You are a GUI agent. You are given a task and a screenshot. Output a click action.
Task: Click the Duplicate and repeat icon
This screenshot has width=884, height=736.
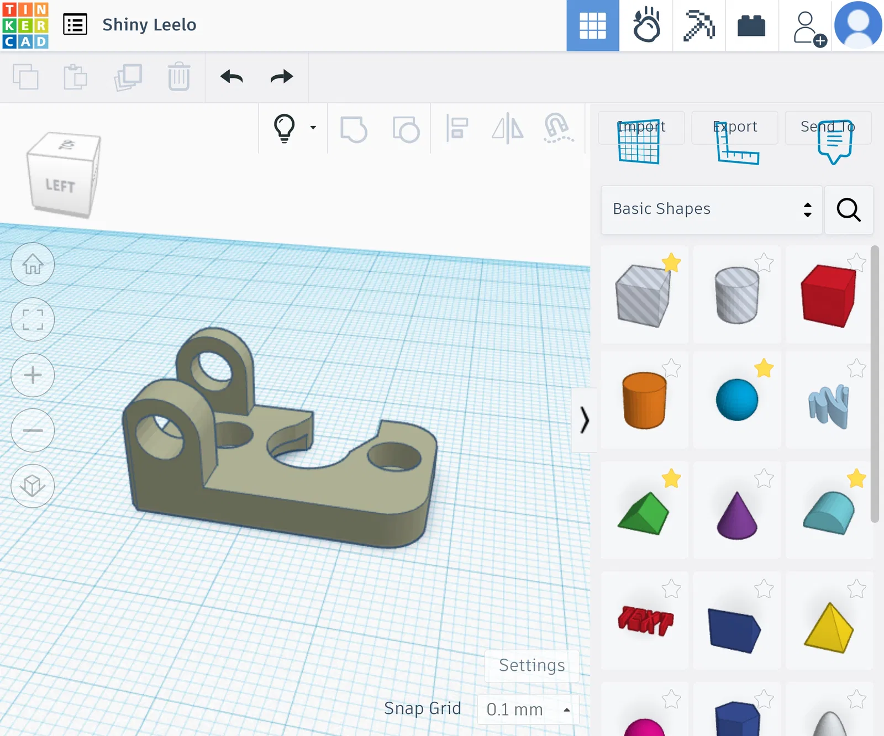128,76
